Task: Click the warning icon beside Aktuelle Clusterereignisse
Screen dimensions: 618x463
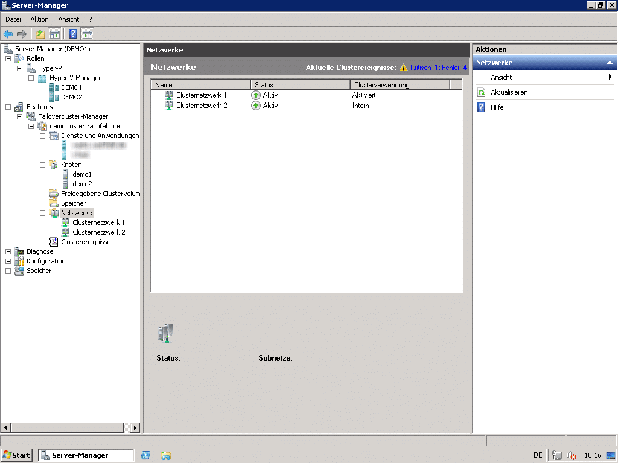Action: 403,68
